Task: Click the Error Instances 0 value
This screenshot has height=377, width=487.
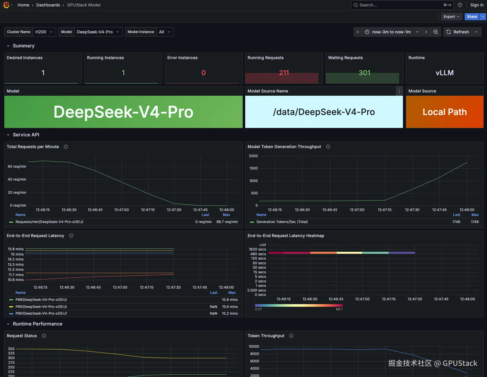Action: tap(204, 73)
